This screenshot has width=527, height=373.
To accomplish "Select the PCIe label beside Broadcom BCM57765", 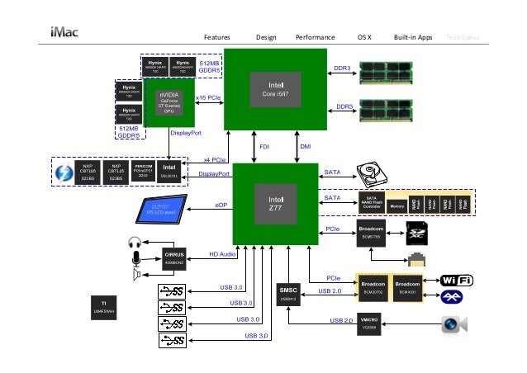I will tap(332, 229).
